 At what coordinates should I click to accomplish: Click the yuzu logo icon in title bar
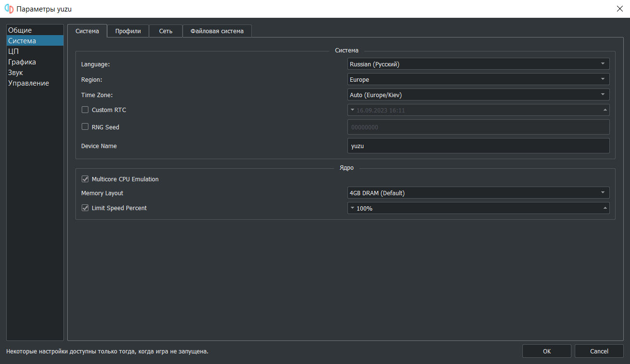pyautogui.click(x=9, y=9)
